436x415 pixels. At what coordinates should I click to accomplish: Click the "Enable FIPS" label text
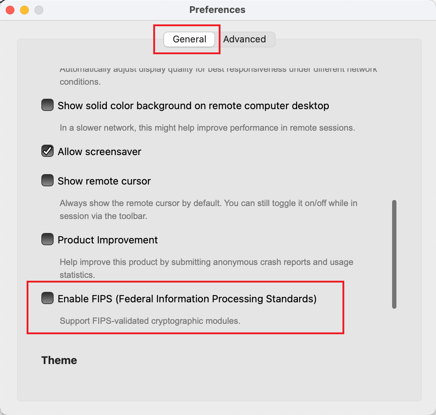coord(187,299)
